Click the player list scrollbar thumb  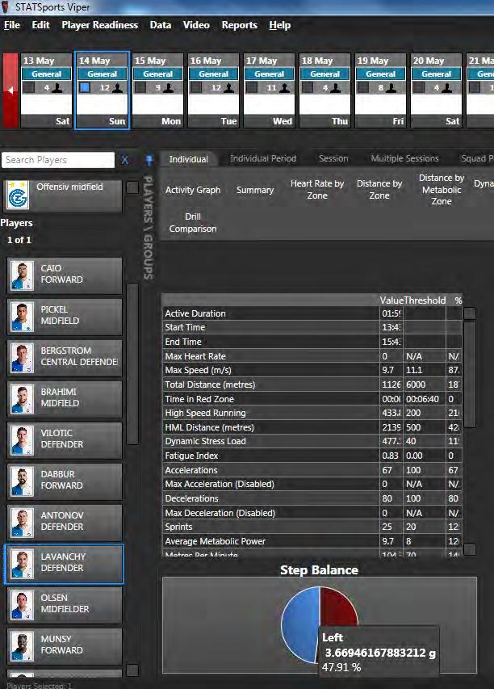[x=132, y=363]
